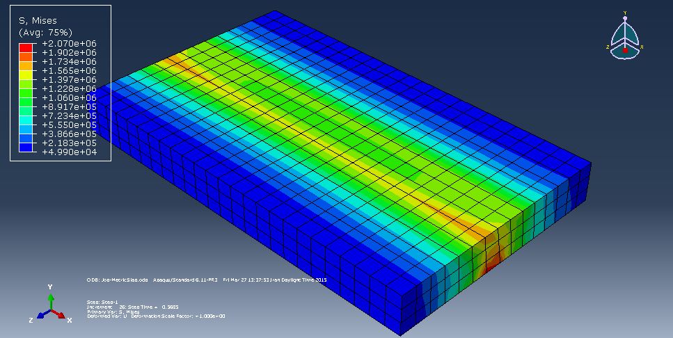The image size is (673, 338).
Task: Select the red legend swatch at +2.070e+06
Action: coord(25,47)
